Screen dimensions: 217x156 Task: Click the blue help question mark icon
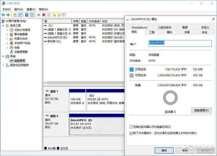[x=27, y=15]
